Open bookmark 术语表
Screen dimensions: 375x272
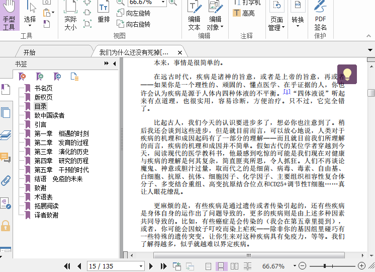[43, 197]
